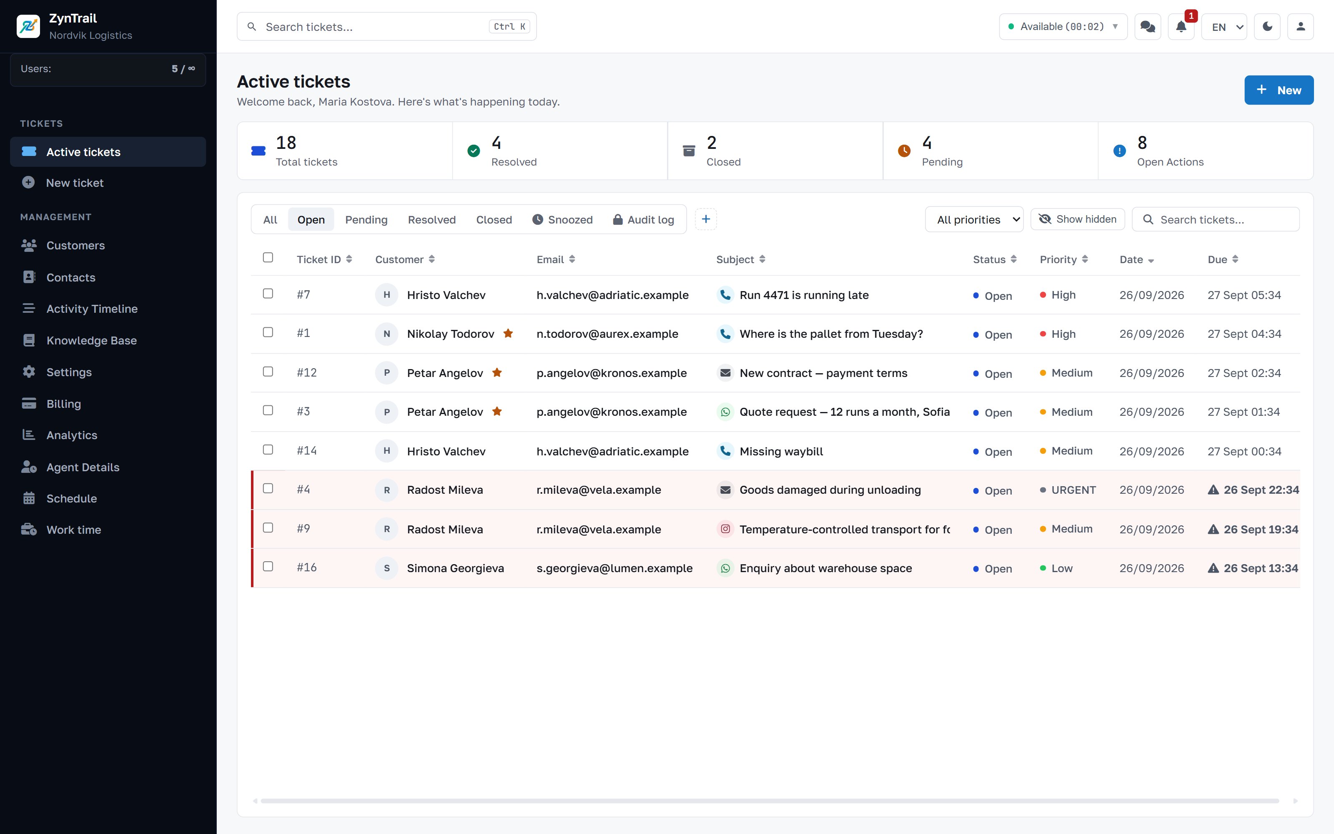Screen dimensions: 1334x834
Task: Click the Open Actions alert icon
Action: [1120, 151]
